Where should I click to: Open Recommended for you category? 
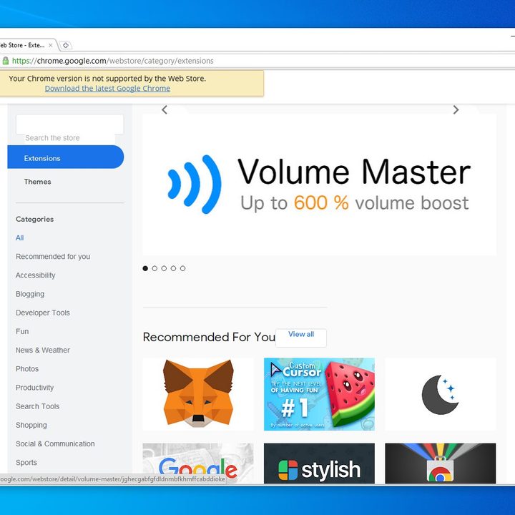53,257
